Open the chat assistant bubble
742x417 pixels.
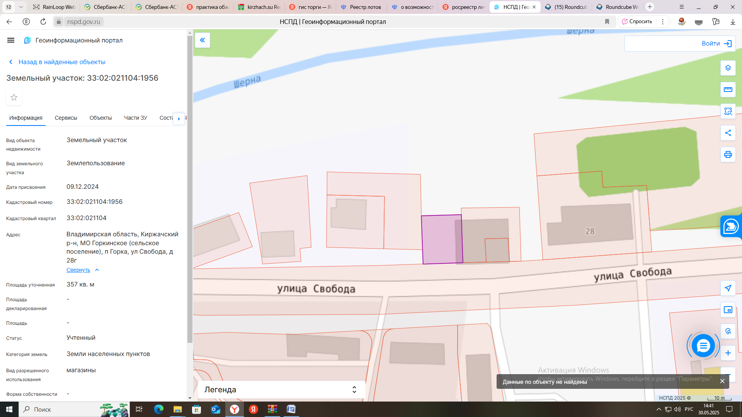[703, 346]
